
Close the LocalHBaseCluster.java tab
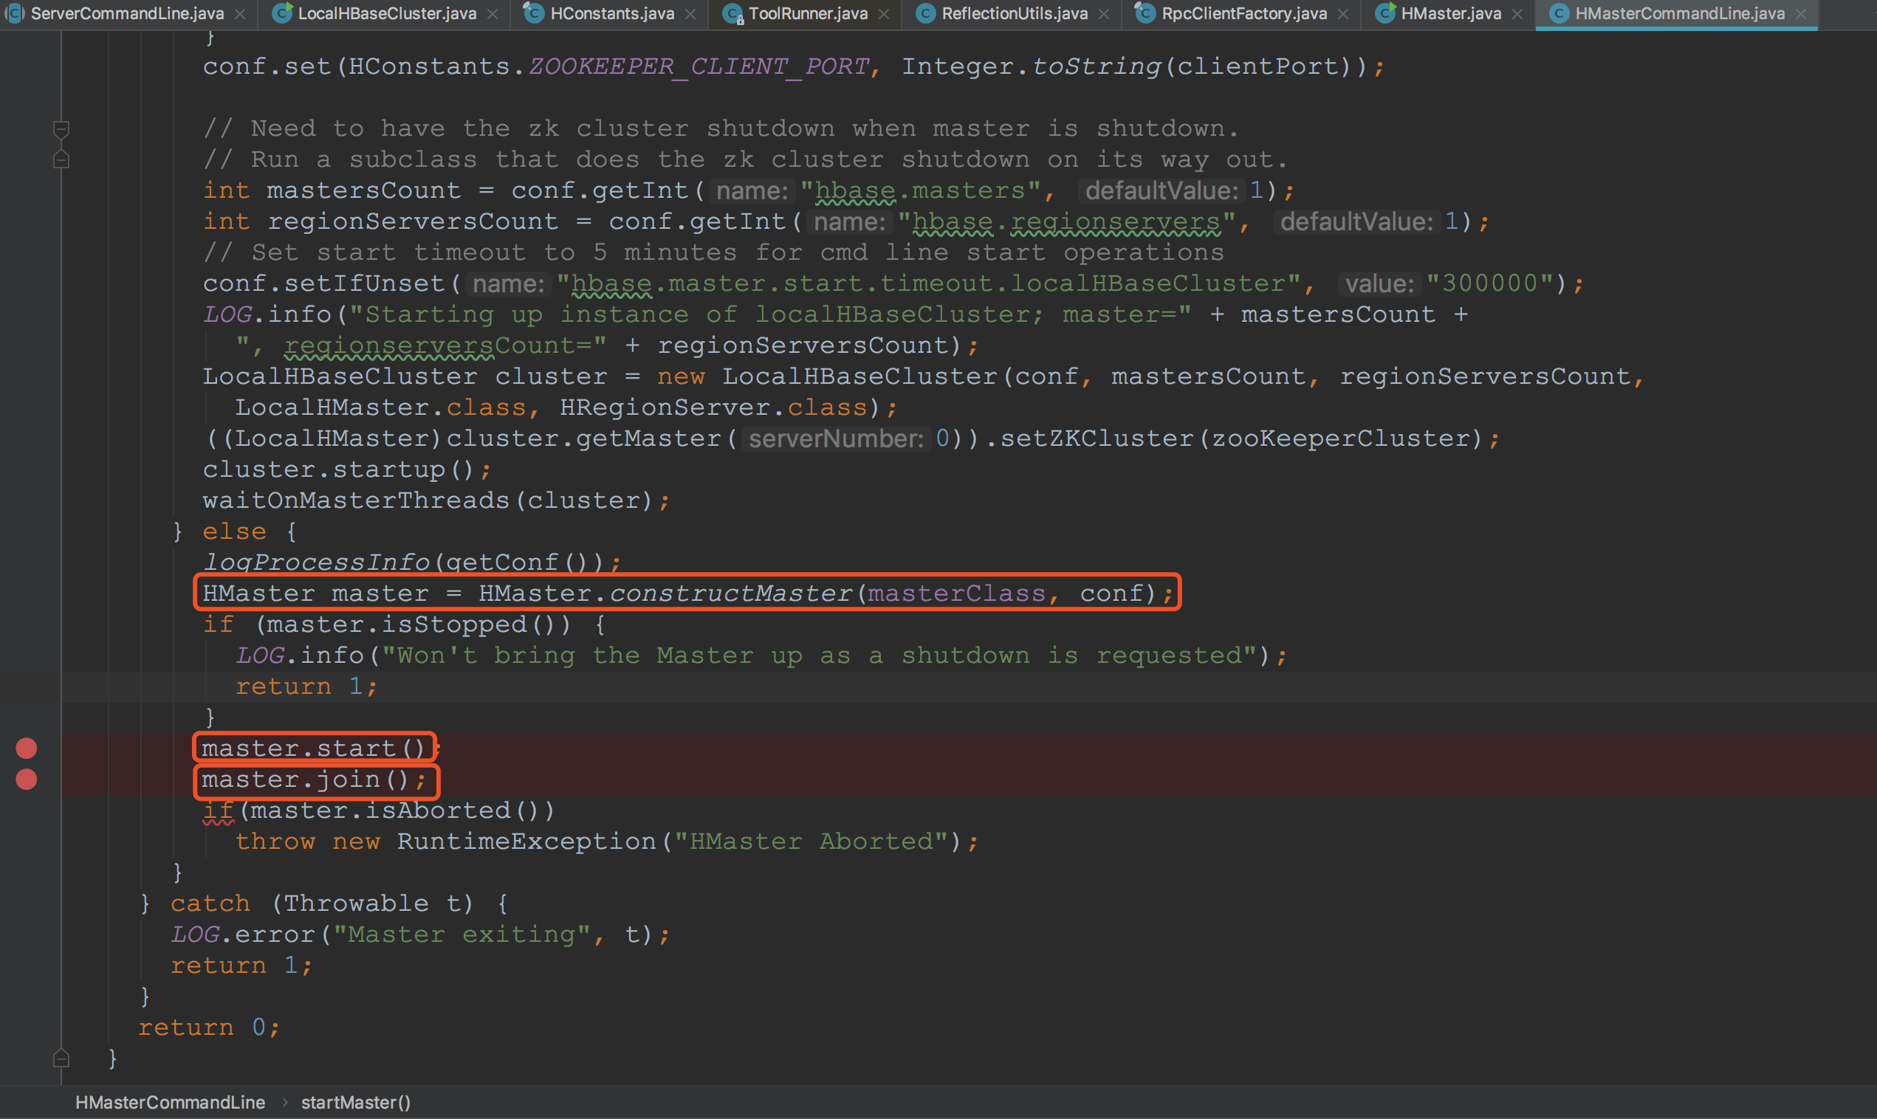(492, 14)
